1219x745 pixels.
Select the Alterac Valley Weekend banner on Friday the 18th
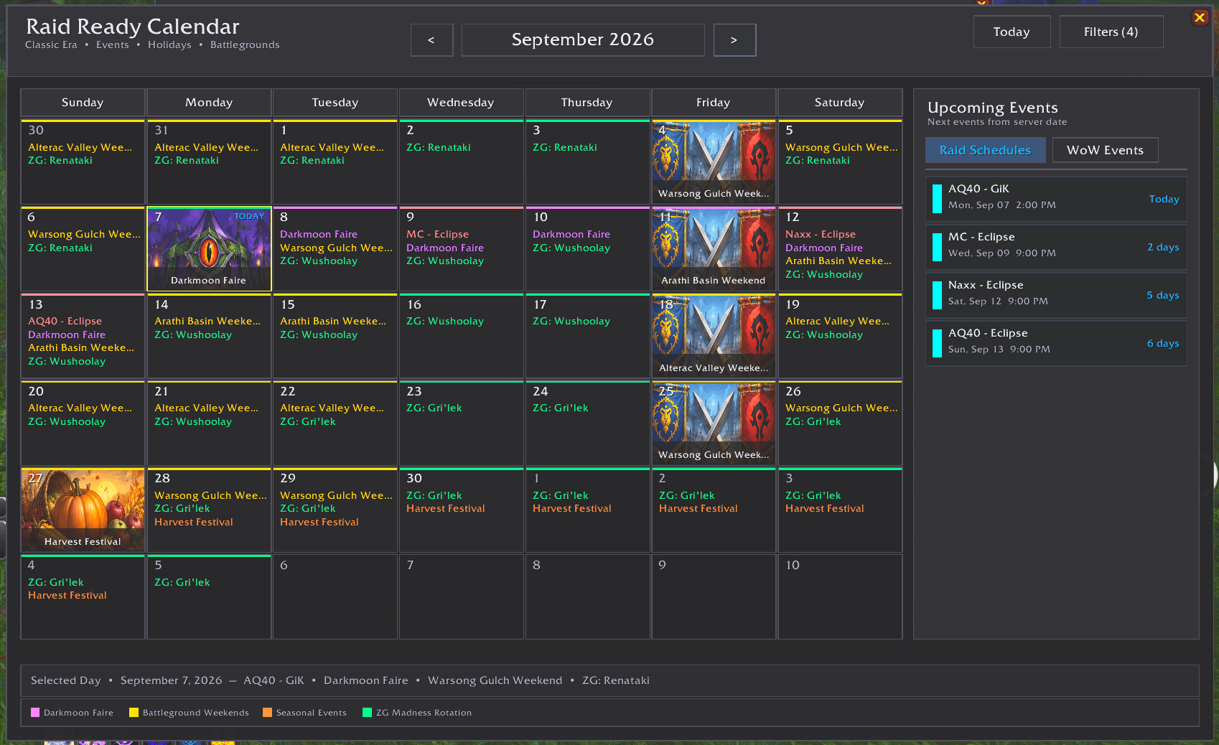[714, 337]
